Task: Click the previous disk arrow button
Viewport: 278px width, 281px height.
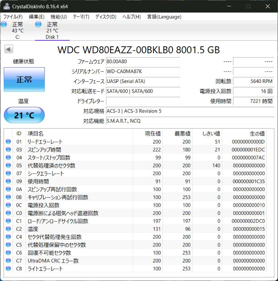Action: (x=9, y=49)
